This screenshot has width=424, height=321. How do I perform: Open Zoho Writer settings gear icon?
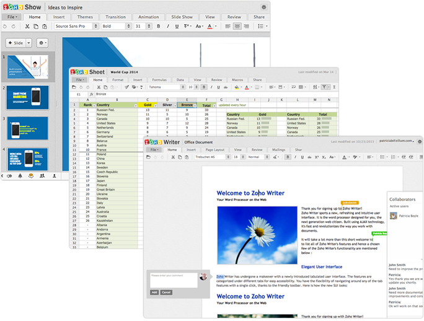(420, 142)
